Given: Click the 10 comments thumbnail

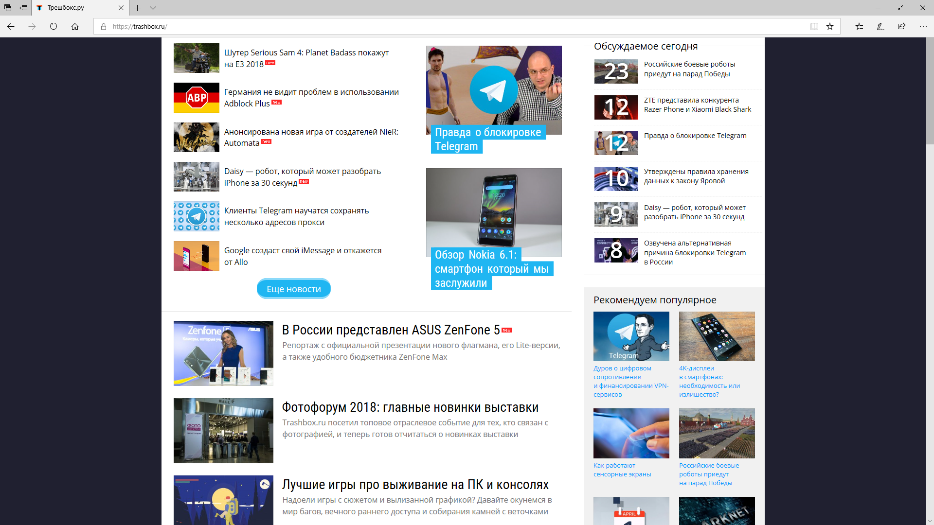Looking at the screenshot, I should tap(616, 179).
